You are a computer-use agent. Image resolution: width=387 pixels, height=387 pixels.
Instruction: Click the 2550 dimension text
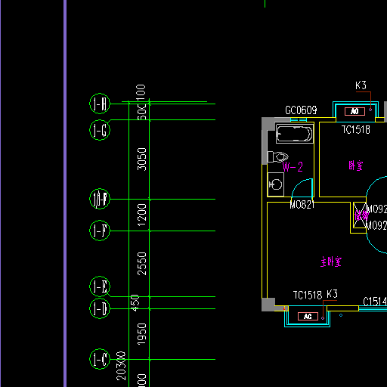(x=141, y=264)
